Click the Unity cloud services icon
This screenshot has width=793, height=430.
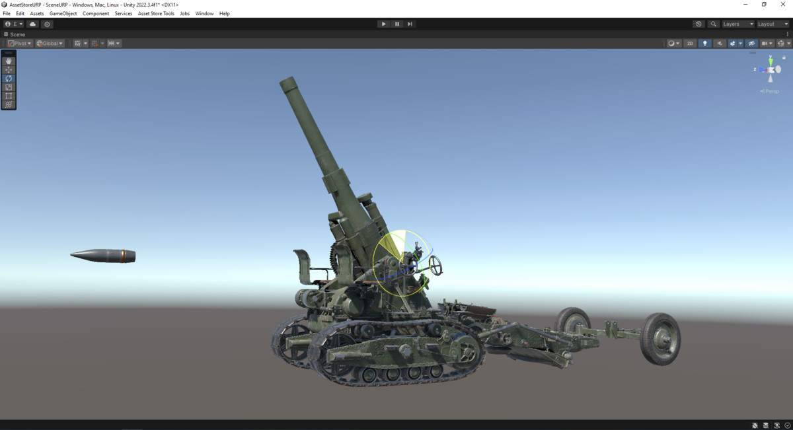pos(32,24)
